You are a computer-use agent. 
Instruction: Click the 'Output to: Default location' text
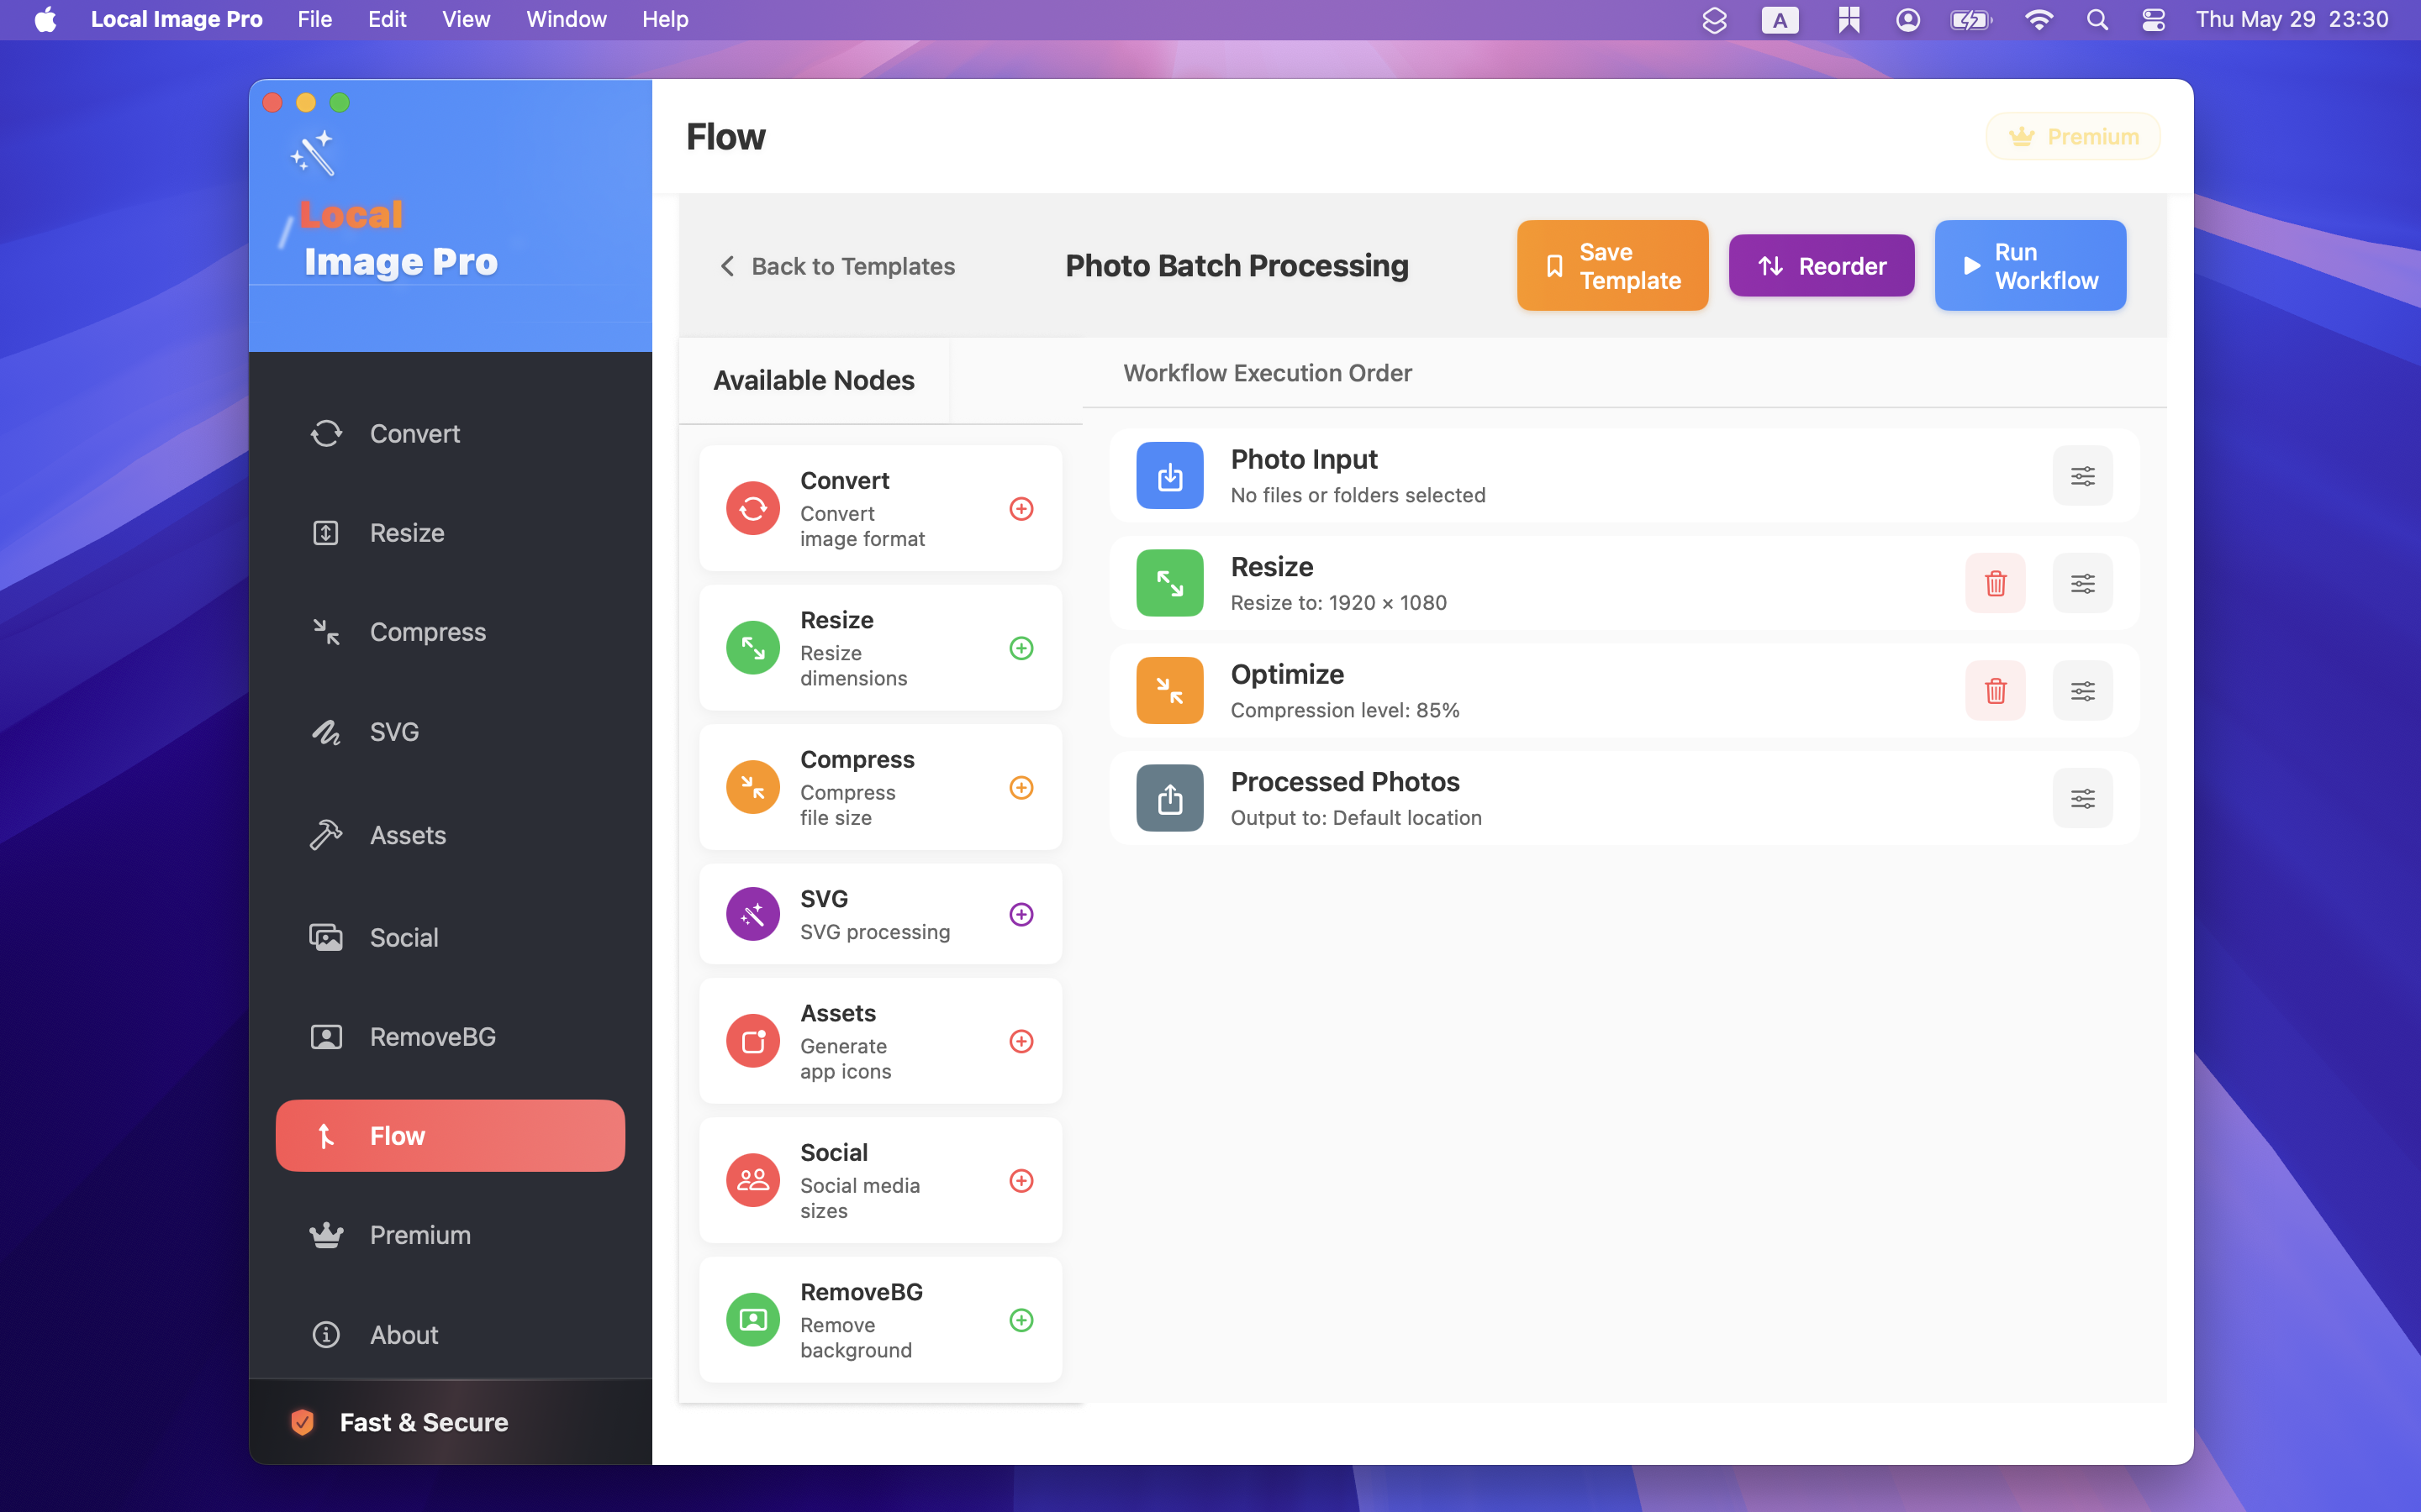[1356, 818]
